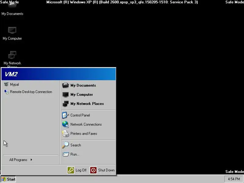The image size is (244, 183).
Task: Click the My Computer desktop label text
Action: [12, 38]
